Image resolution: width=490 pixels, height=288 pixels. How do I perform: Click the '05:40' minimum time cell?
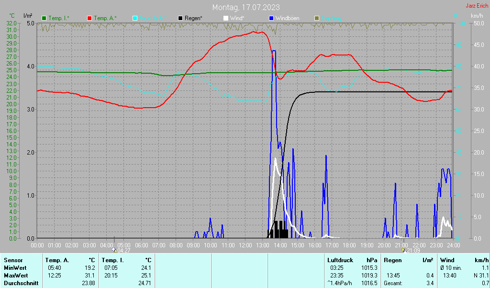pyautogui.click(x=55, y=268)
